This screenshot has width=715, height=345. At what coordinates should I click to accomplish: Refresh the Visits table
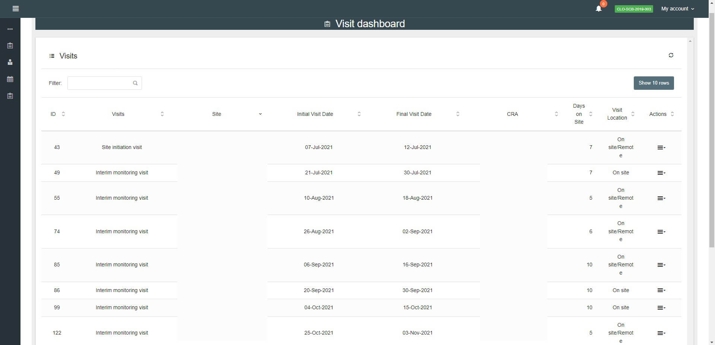click(x=671, y=55)
